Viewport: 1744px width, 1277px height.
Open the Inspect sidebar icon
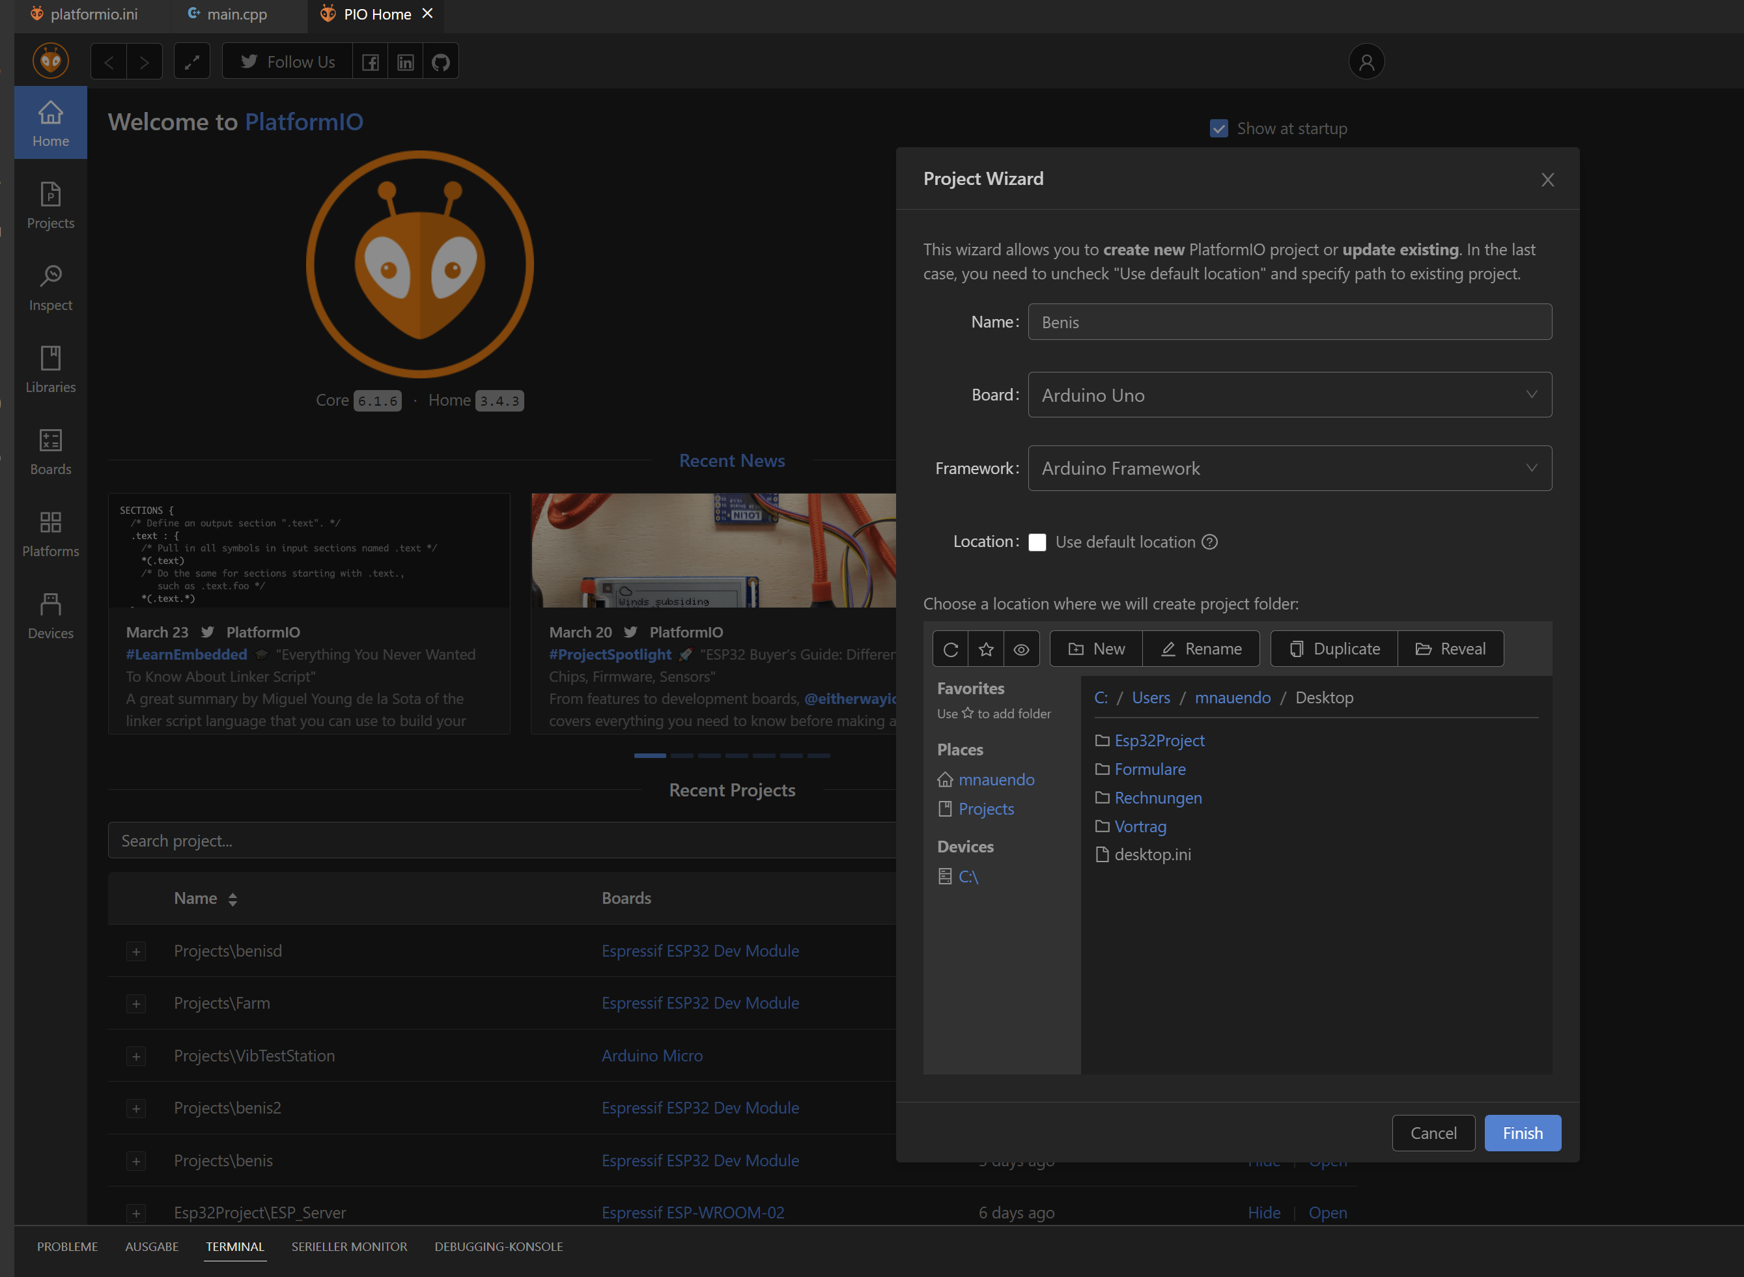point(50,288)
